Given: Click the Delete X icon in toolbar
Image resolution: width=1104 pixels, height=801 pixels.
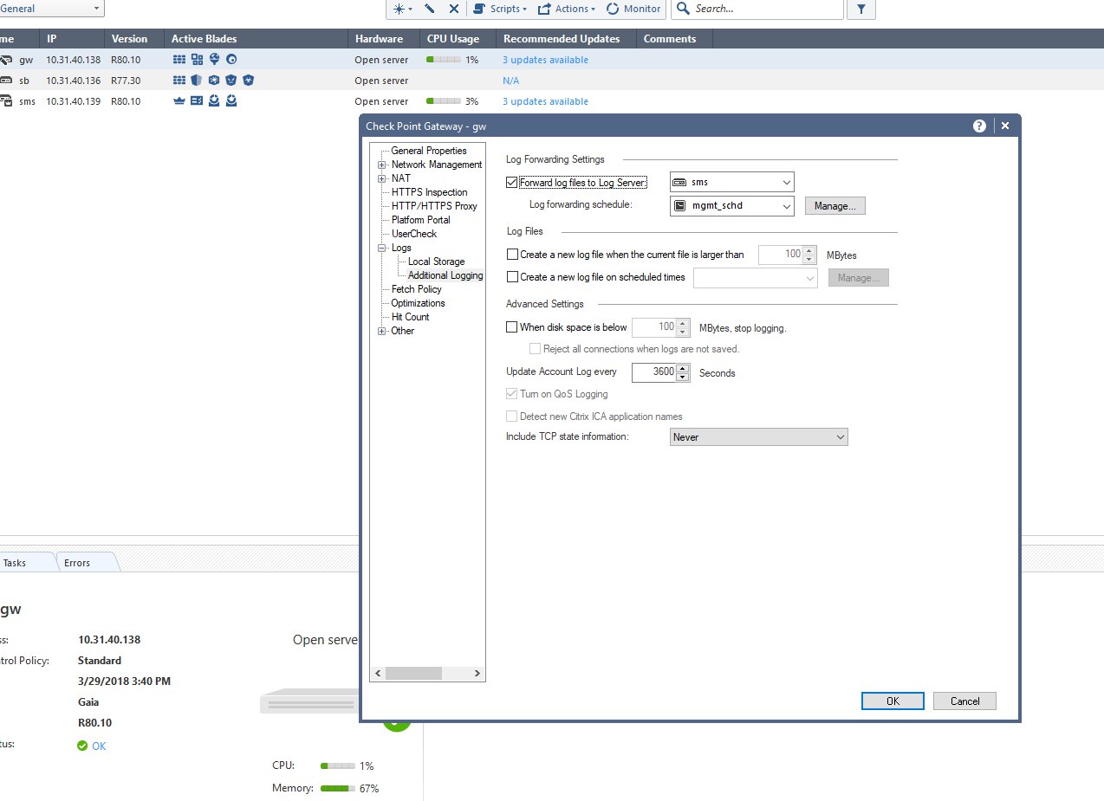Looking at the screenshot, I should (453, 9).
